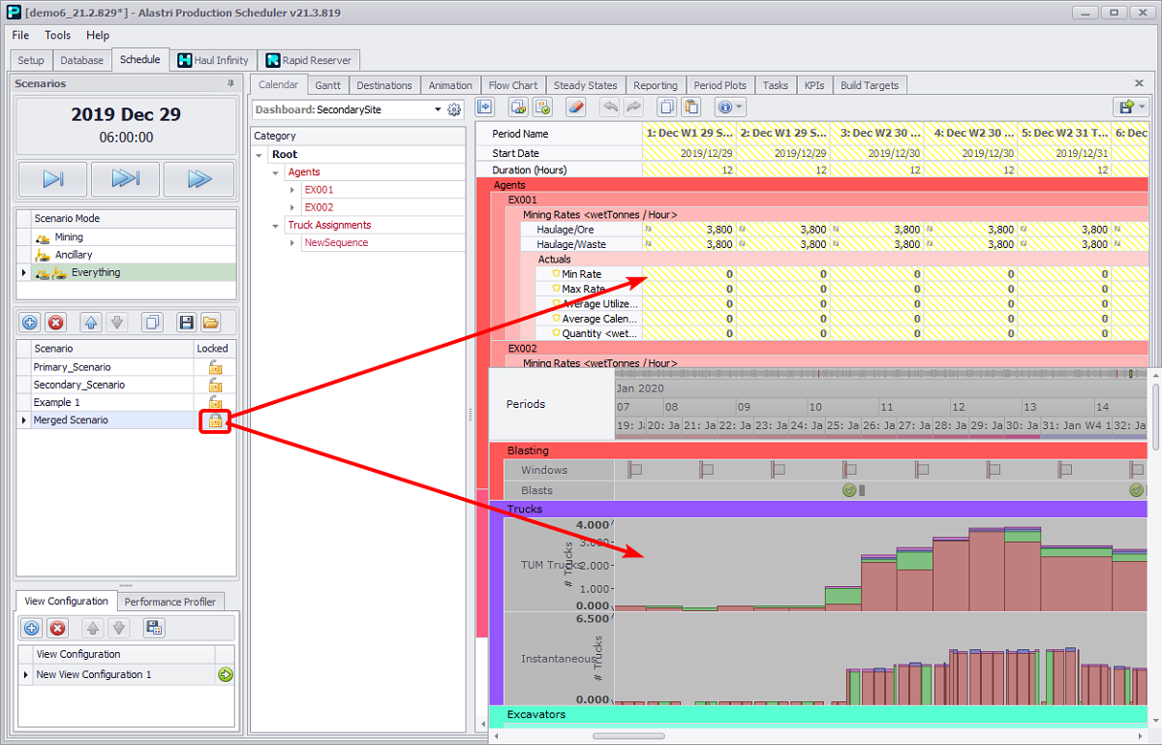1162x745 pixels.
Task: Expand the EX001 tree node
Action: [293, 190]
